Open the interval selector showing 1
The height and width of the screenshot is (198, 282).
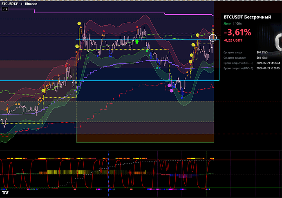[x=23, y=3]
